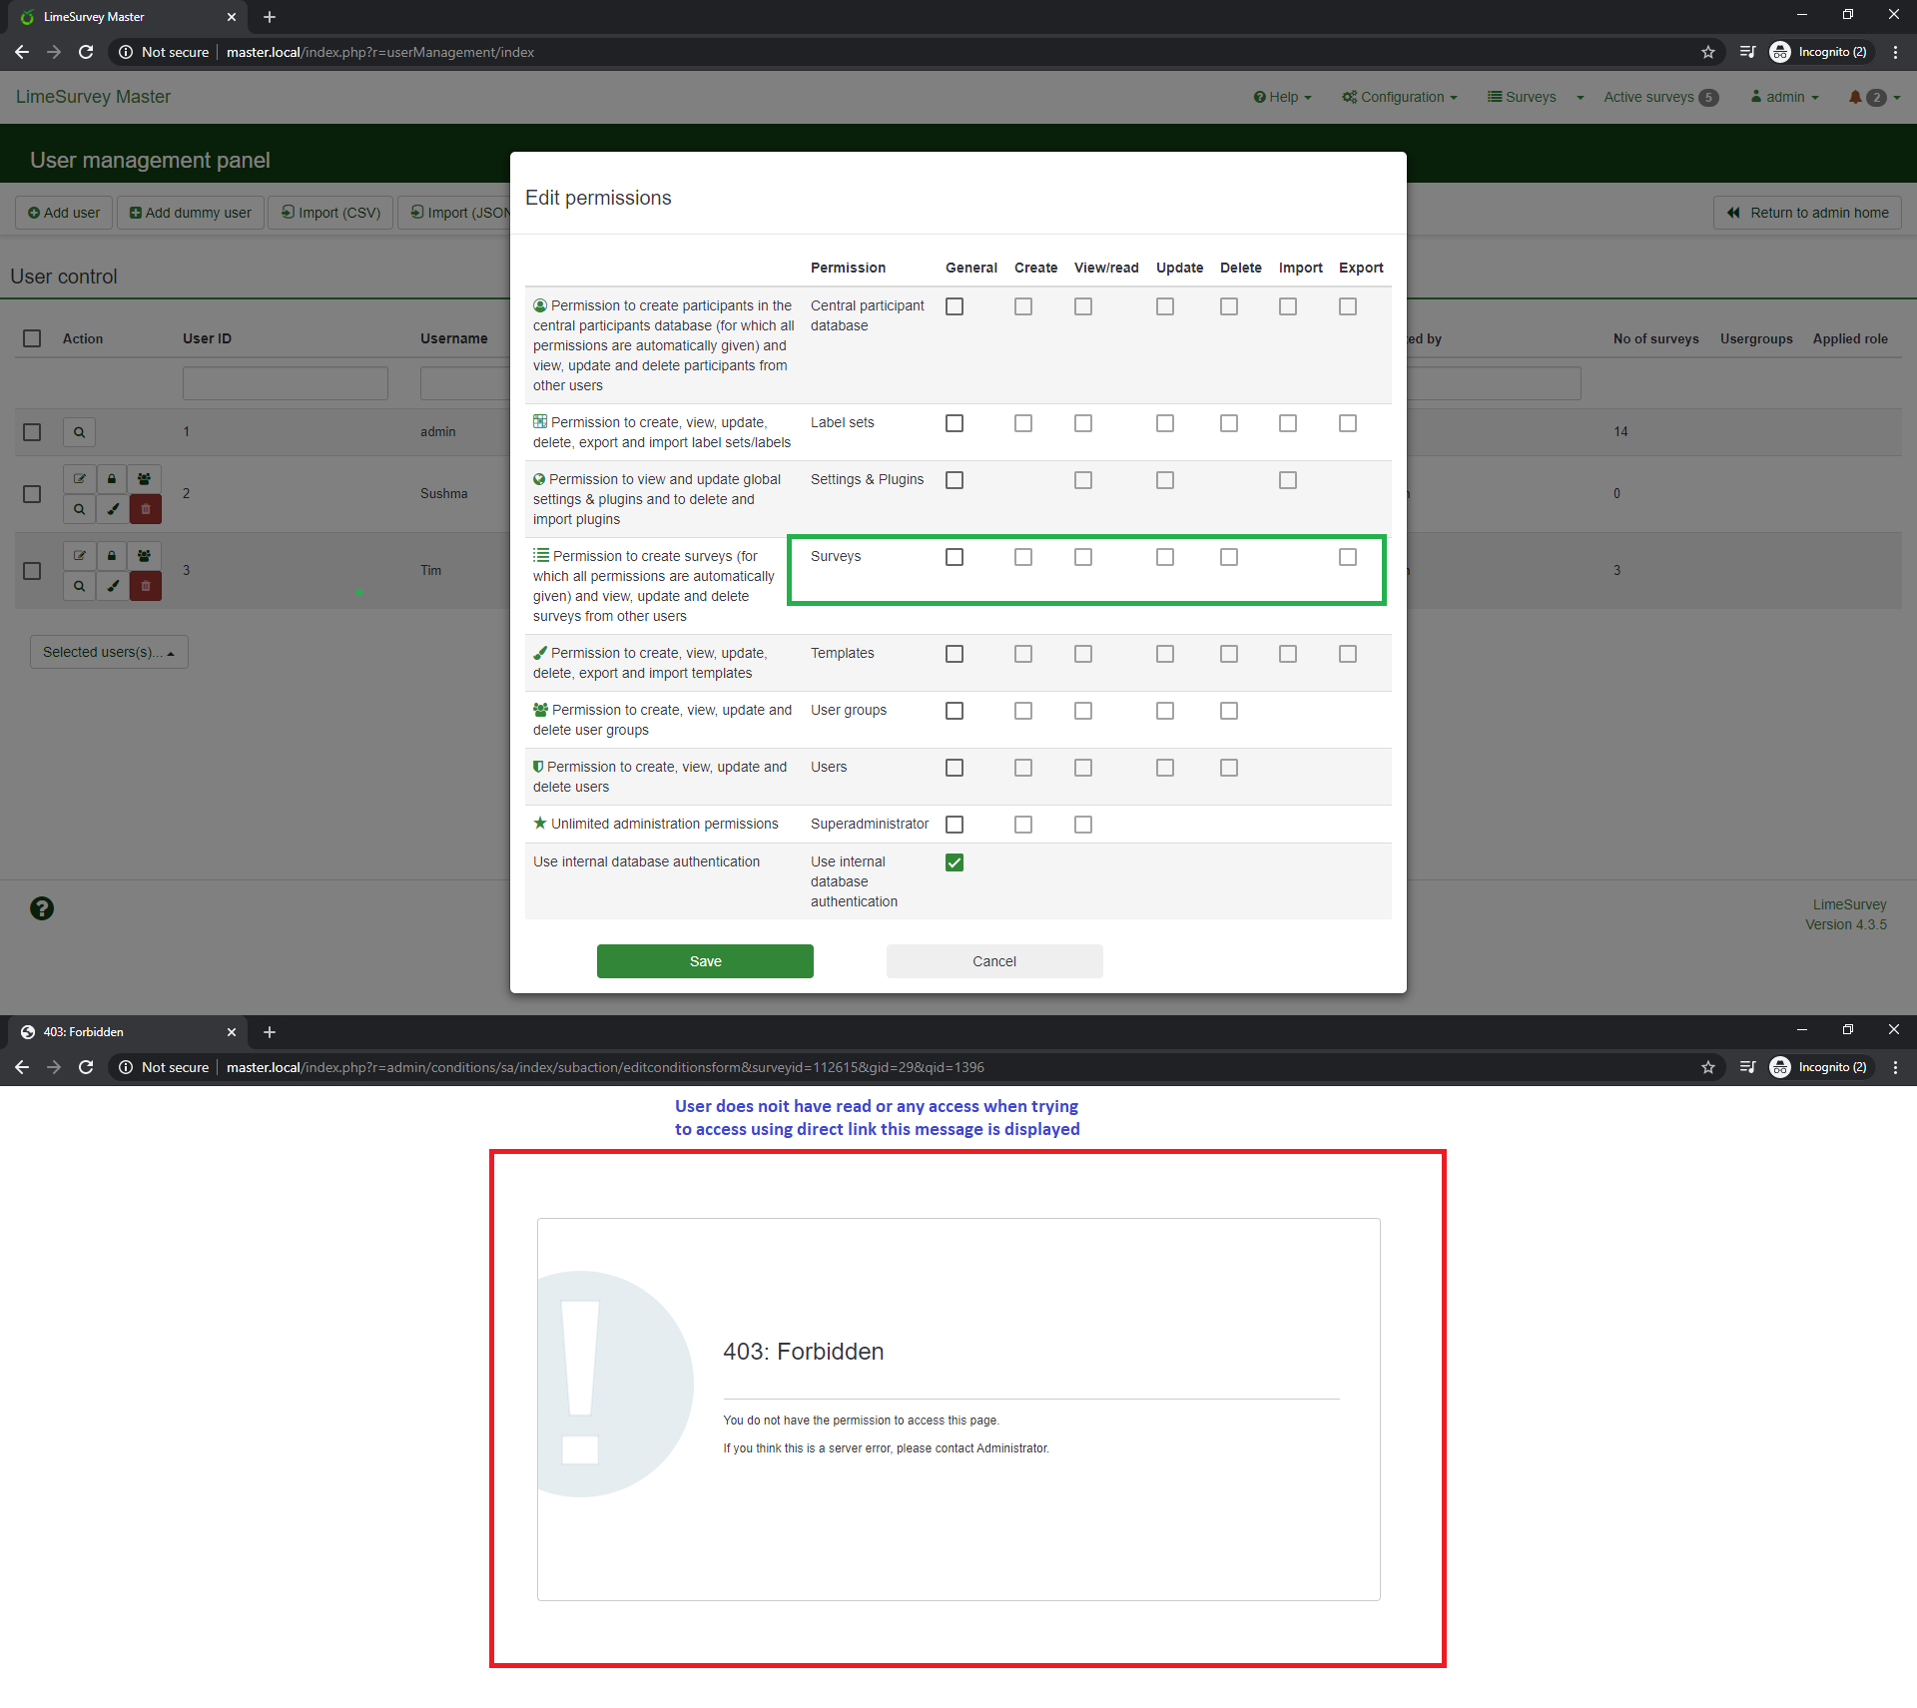Check the Label sets Export checkbox
Image resolution: width=1917 pixels, height=1708 pixels.
tap(1348, 423)
